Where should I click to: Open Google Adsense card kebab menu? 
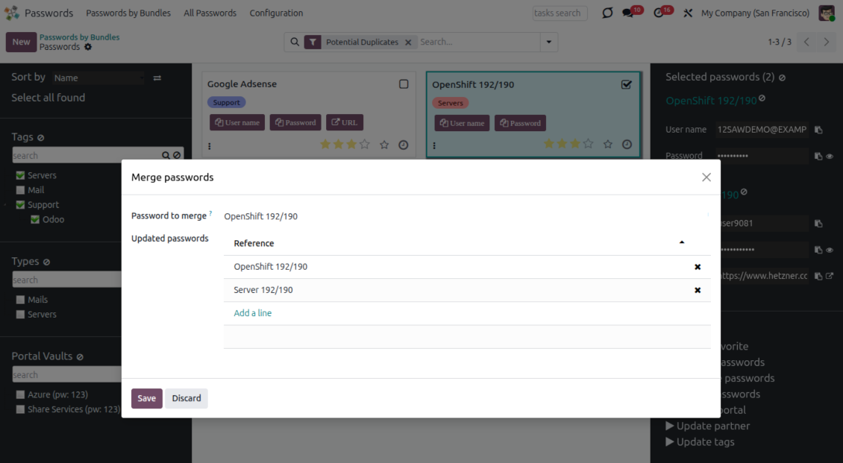[210, 145]
